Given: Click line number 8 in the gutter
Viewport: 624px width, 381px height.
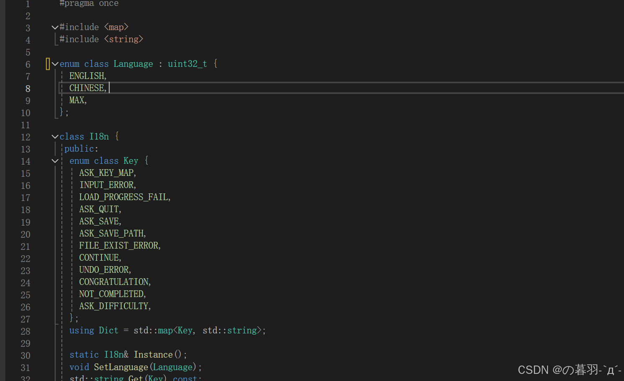Looking at the screenshot, I should pos(28,88).
